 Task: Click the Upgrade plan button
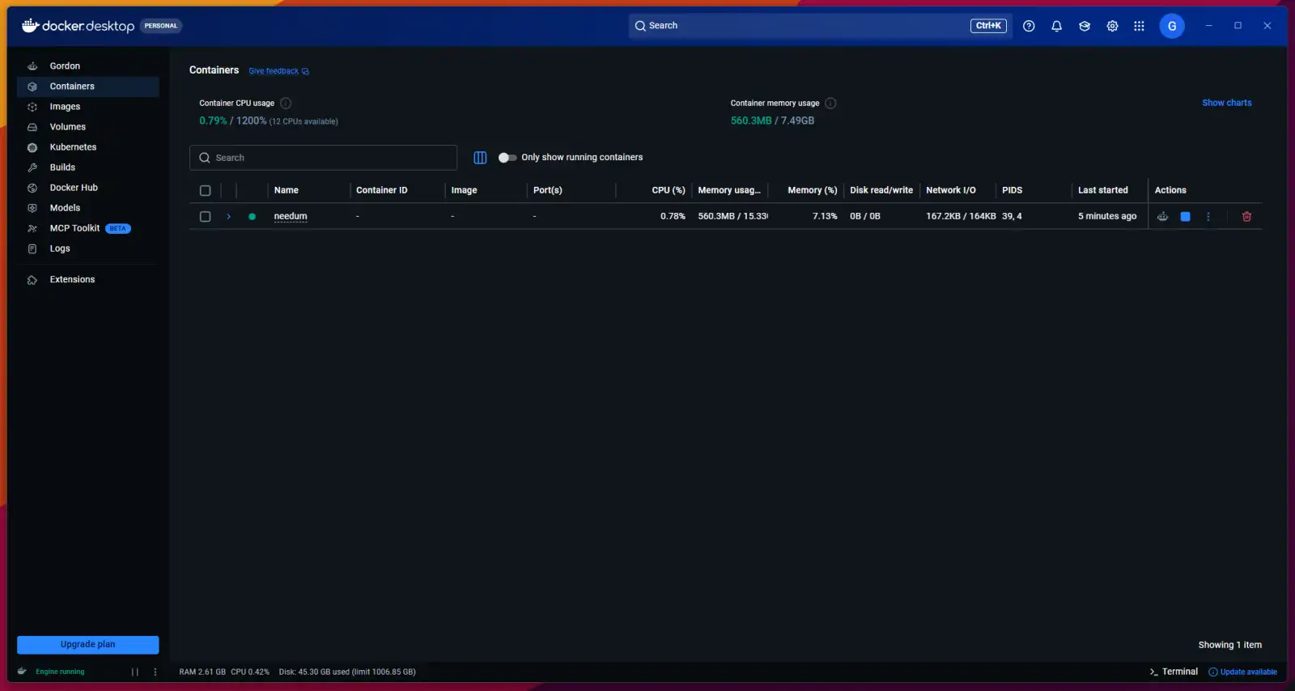[x=87, y=645]
